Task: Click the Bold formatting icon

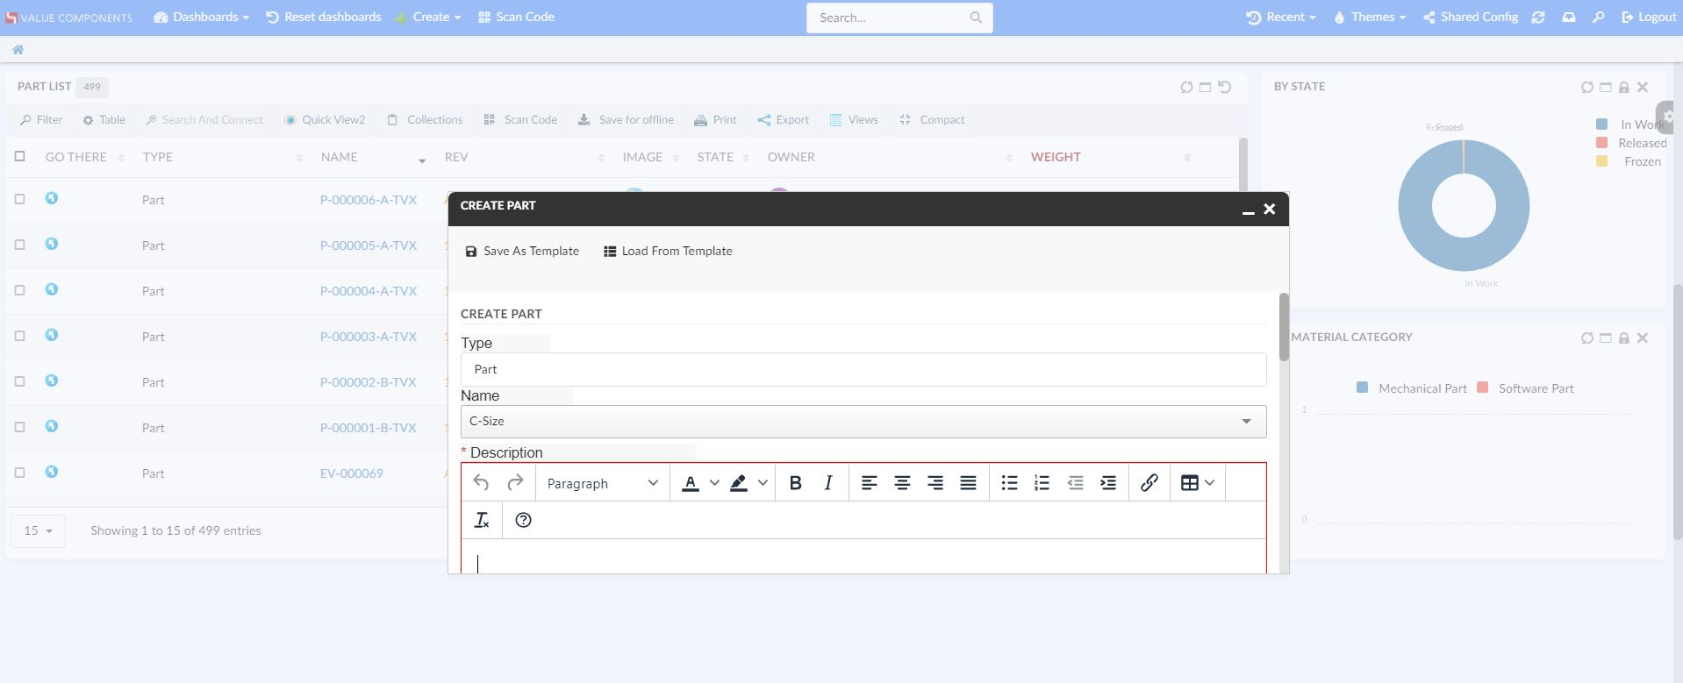Action: pos(795,483)
